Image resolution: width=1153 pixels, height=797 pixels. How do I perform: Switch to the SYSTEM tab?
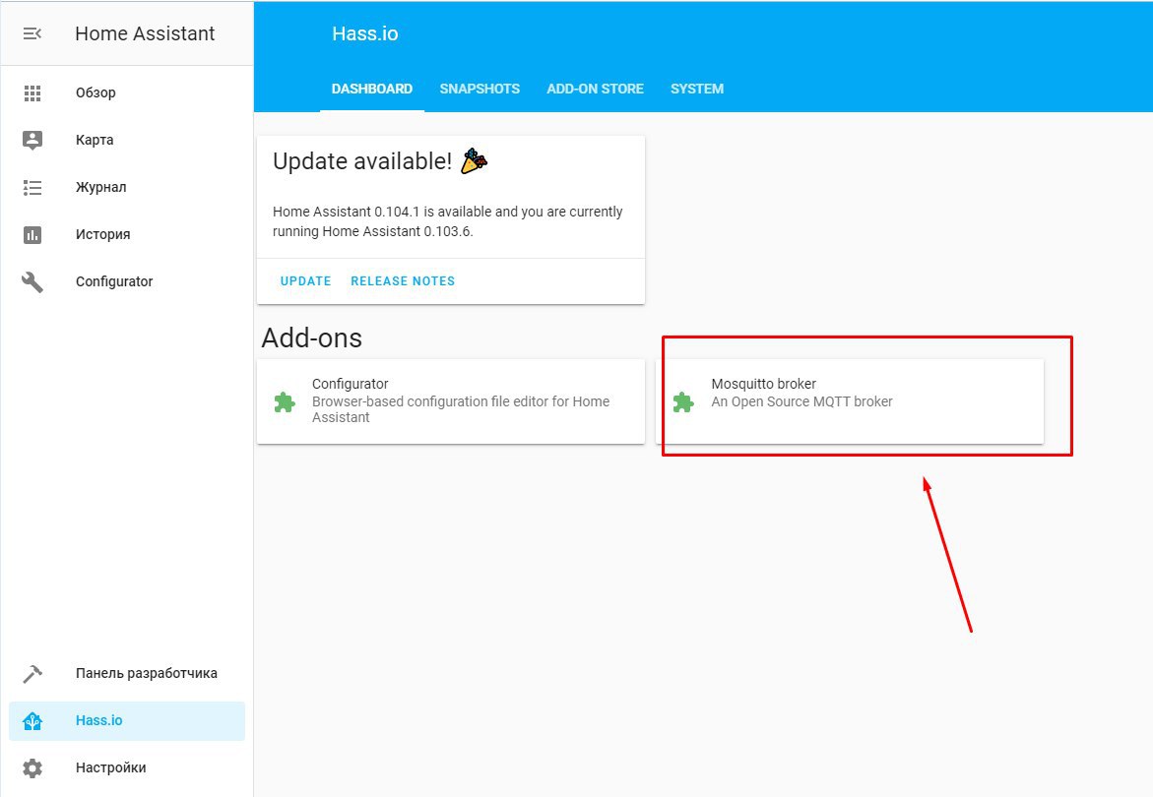(697, 89)
